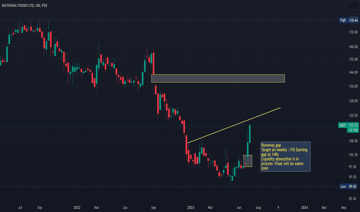Click the 1d 16h countdown label
The image size is (360, 212).
coord(353,130)
